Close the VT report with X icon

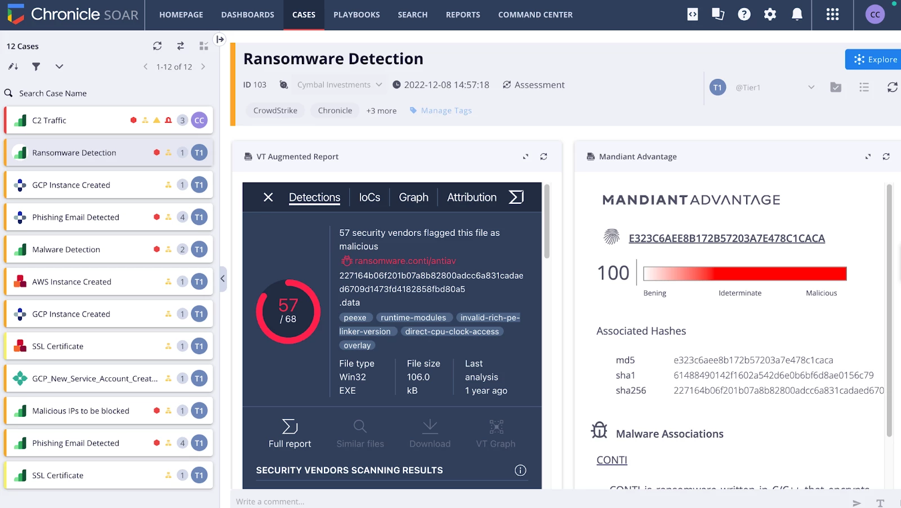[x=268, y=197]
